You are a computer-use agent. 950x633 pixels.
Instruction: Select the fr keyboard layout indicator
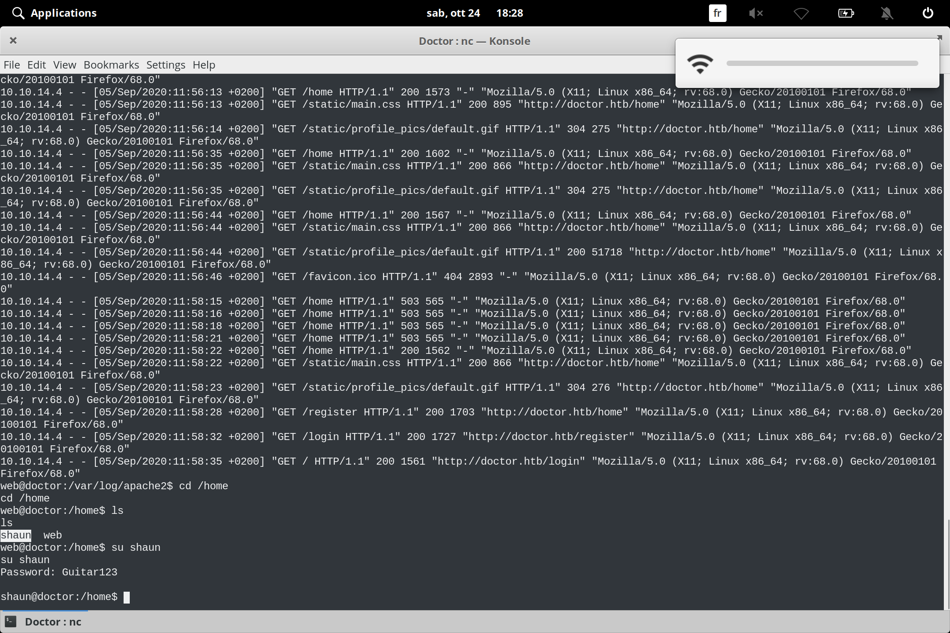coord(717,13)
